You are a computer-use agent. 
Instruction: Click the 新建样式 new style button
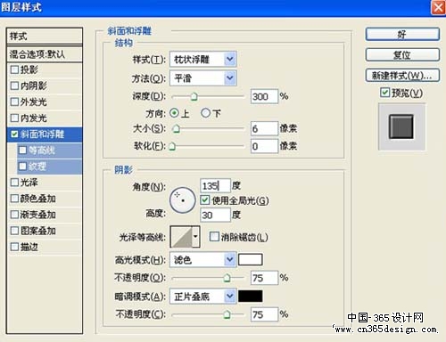(402, 76)
